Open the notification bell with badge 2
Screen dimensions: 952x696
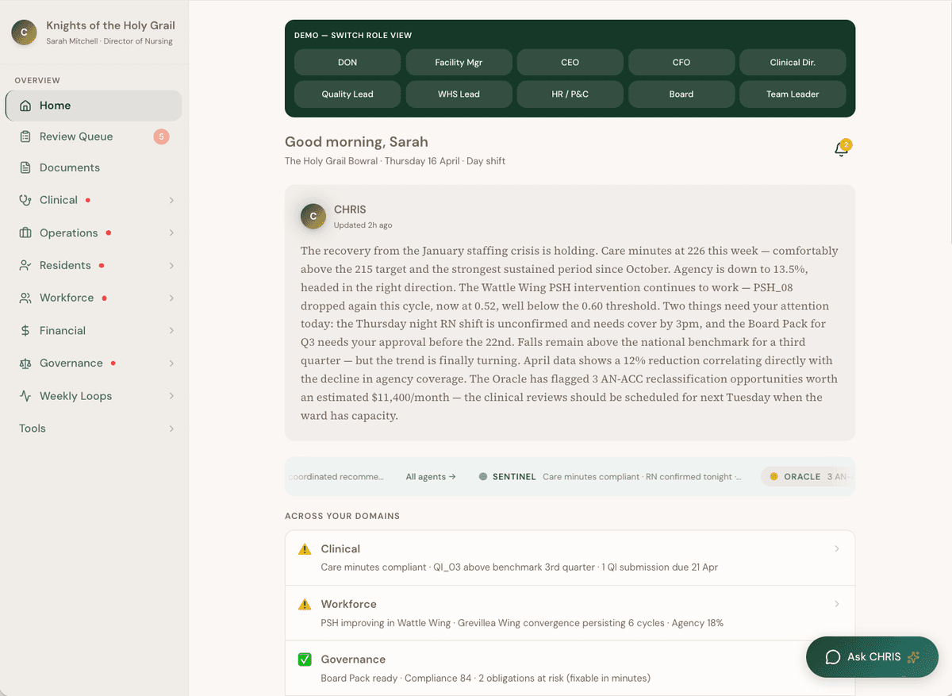point(841,148)
